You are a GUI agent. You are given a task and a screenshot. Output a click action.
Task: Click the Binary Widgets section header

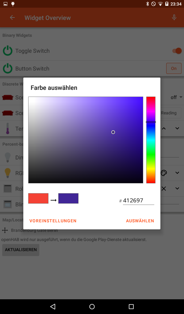click(x=17, y=35)
